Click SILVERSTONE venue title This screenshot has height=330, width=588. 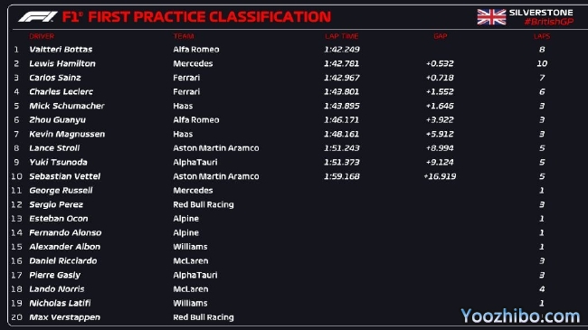tap(541, 13)
